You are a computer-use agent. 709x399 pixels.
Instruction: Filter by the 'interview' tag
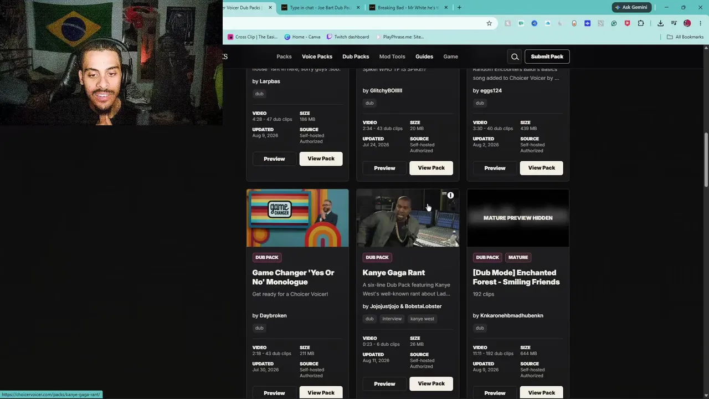pyautogui.click(x=392, y=319)
